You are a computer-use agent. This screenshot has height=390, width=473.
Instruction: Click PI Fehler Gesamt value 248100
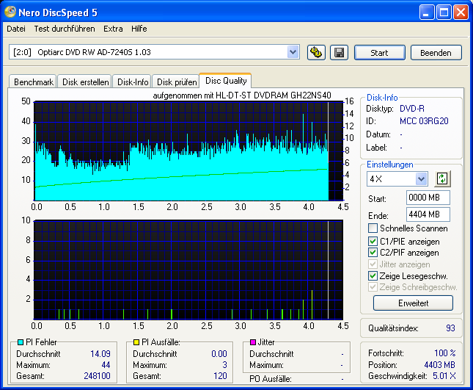pos(97,376)
